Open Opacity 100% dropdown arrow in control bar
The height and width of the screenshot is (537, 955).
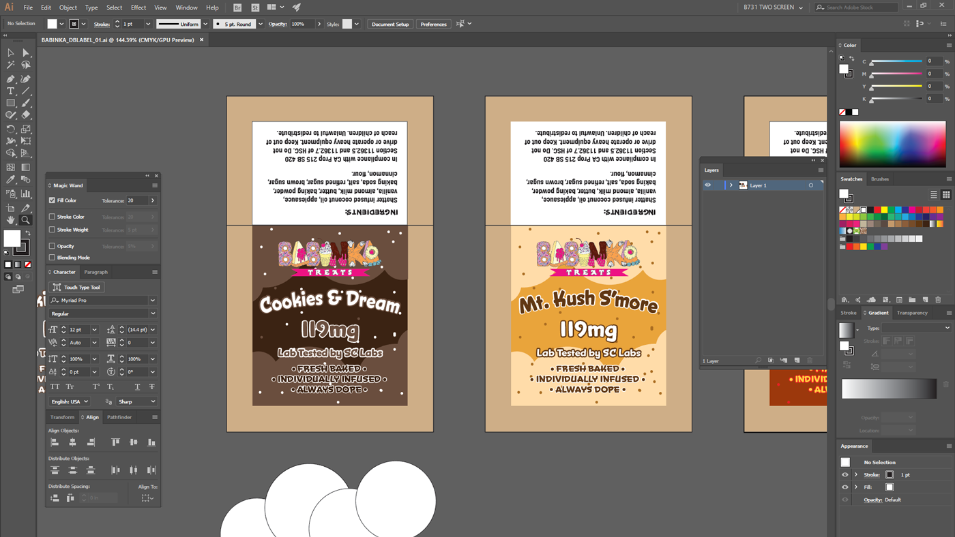coord(319,24)
